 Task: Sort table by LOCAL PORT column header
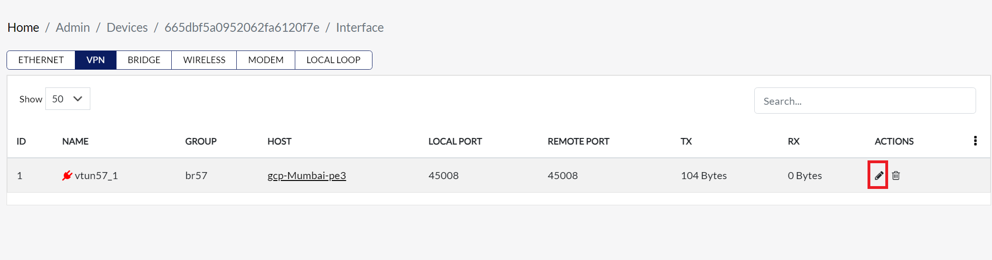(x=455, y=141)
